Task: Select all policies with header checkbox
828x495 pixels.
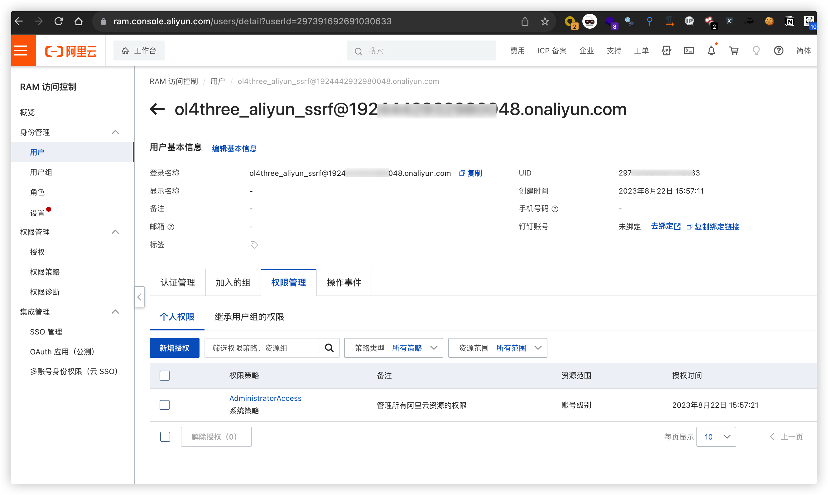Action: pos(165,376)
